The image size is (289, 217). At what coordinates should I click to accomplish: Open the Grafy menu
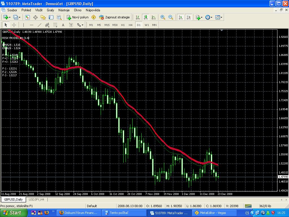point(50,10)
